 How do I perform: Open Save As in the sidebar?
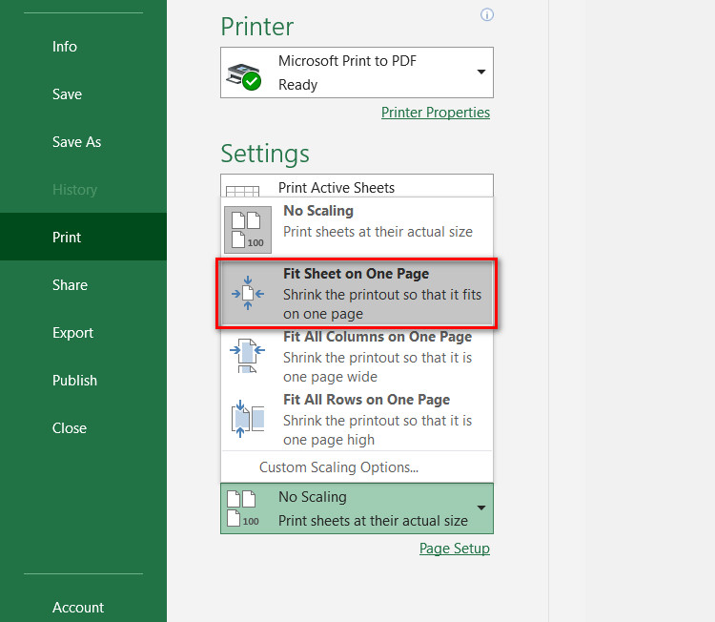(x=76, y=142)
